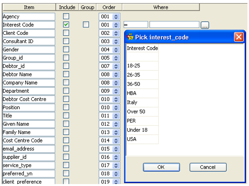Tick Include for preferred_yn
Viewport: 249px width, 186px height.
pyautogui.click(x=66, y=173)
